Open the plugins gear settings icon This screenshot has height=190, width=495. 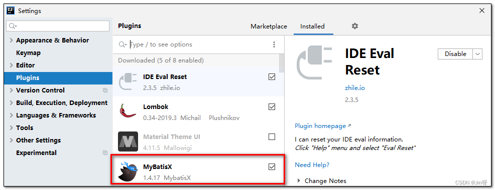[x=355, y=26]
